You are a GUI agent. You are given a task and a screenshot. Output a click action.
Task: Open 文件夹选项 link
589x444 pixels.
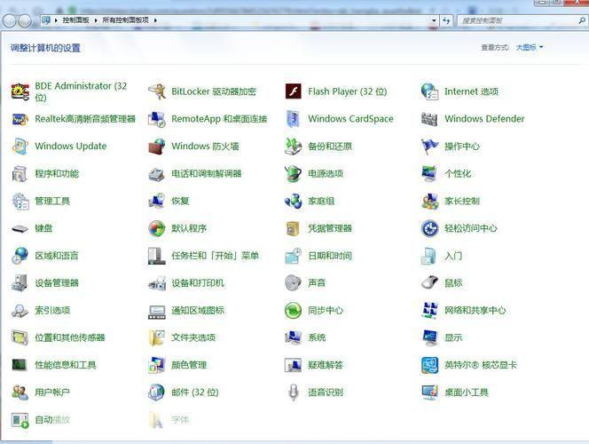[193, 337]
